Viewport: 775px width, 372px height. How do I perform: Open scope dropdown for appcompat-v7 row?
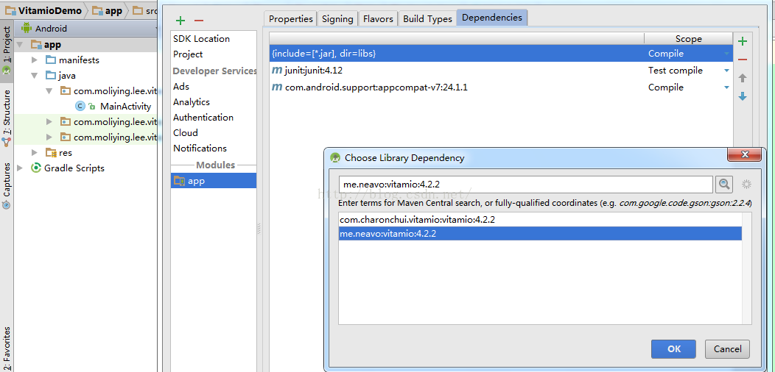[x=726, y=87]
